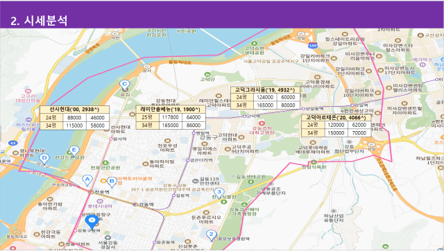
Task: Click the 58000 cell in 선사현대 table
Action: tap(98, 125)
